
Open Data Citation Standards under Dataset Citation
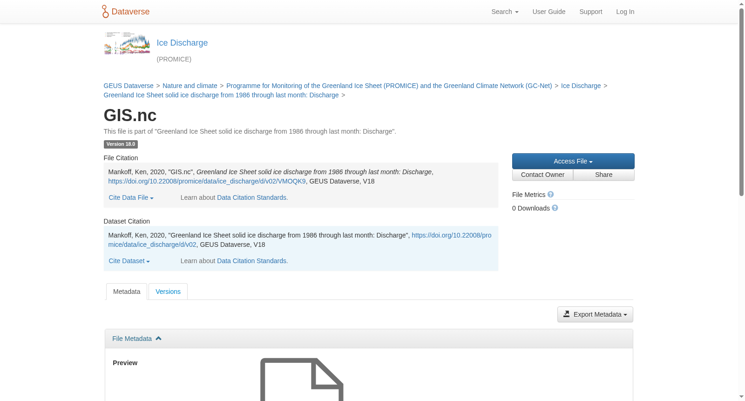click(251, 261)
